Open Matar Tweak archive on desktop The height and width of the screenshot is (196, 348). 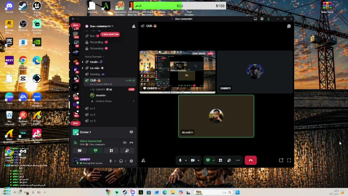click(327, 7)
